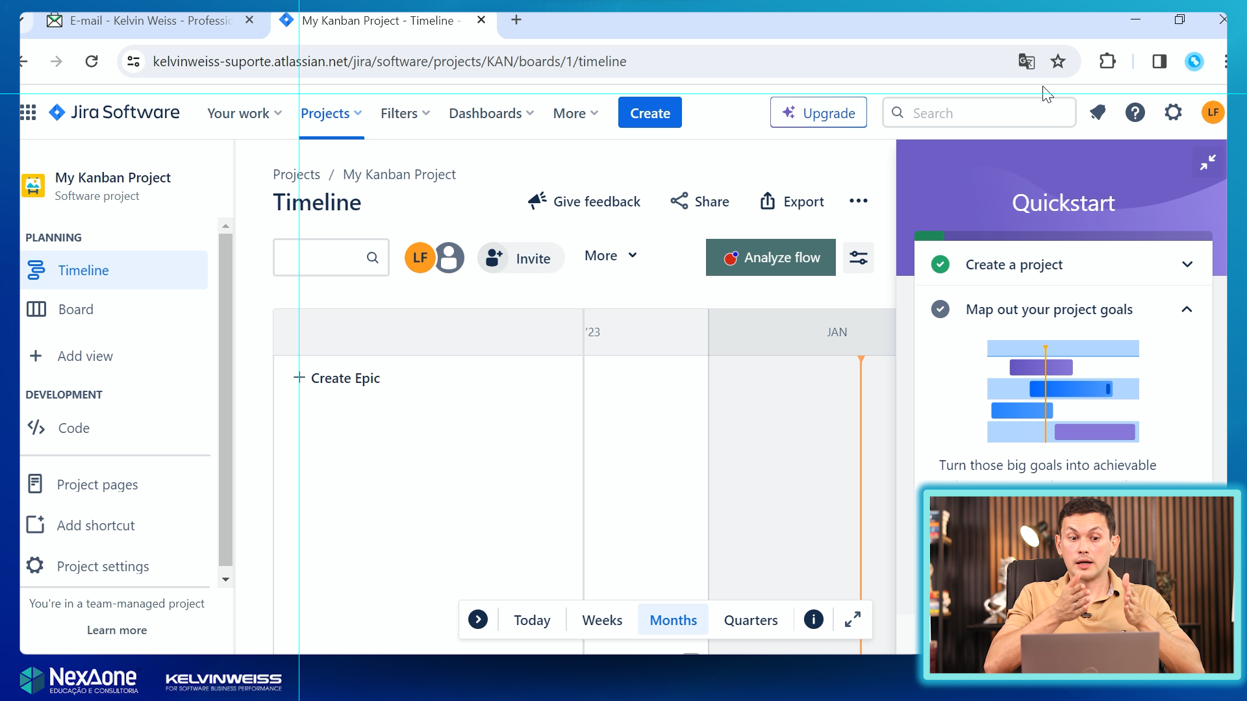Switch timeline to Quarters view
The width and height of the screenshot is (1247, 701).
[x=751, y=620]
